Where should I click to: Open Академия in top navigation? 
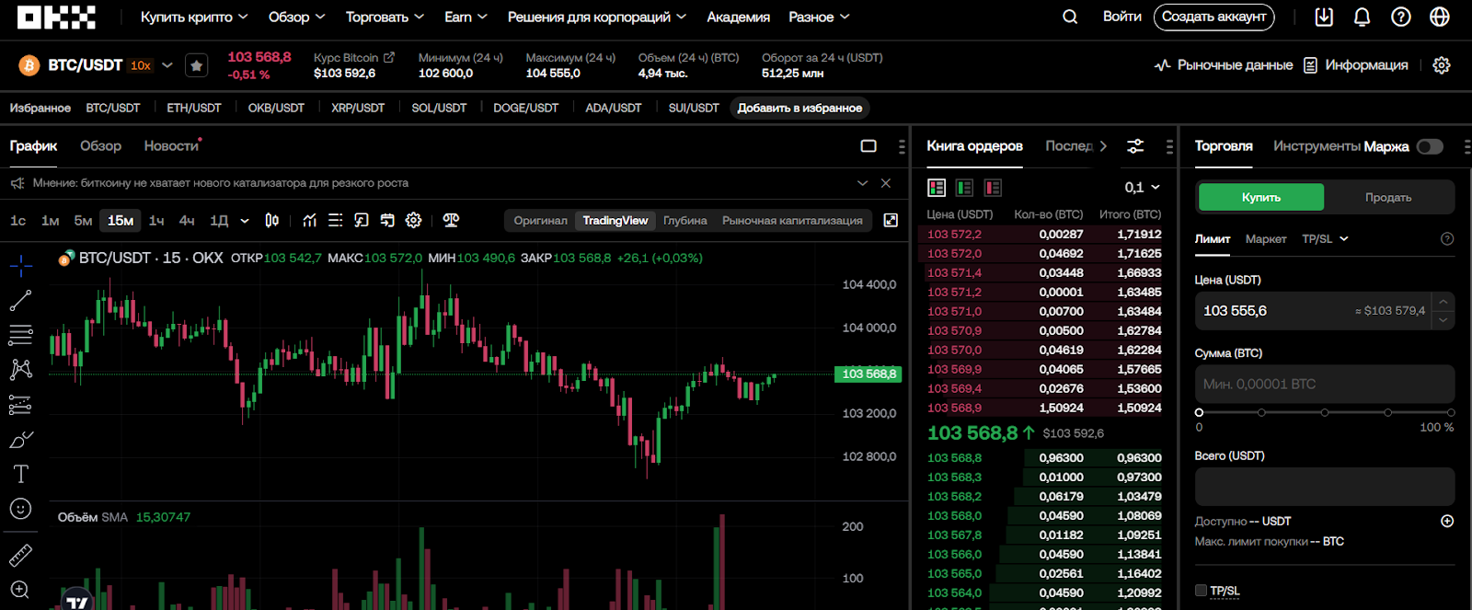click(x=738, y=17)
